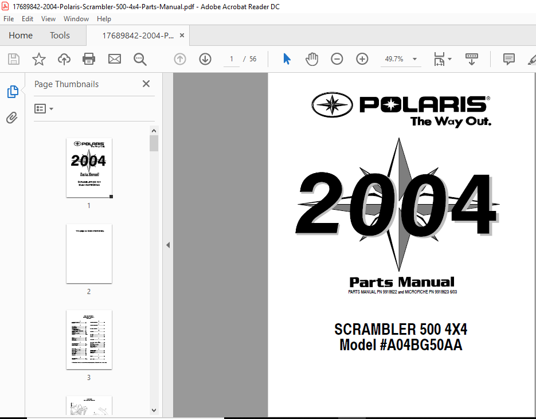Screen dimensions: 536x419
Task: Add a comment with speech bubble icon
Action: tap(508, 59)
